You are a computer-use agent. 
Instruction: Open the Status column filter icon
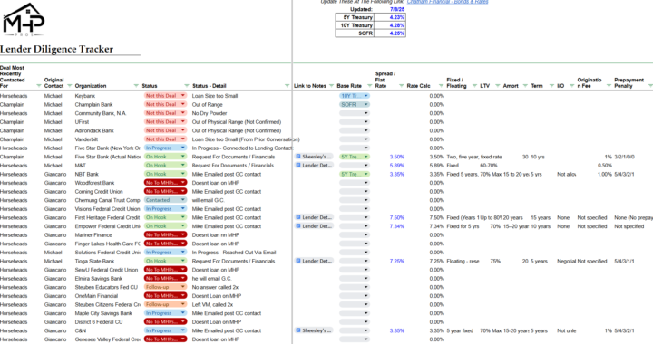click(x=187, y=86)
